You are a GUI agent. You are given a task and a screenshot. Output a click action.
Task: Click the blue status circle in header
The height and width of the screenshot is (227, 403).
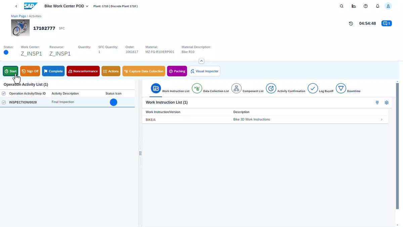[6, 52]
